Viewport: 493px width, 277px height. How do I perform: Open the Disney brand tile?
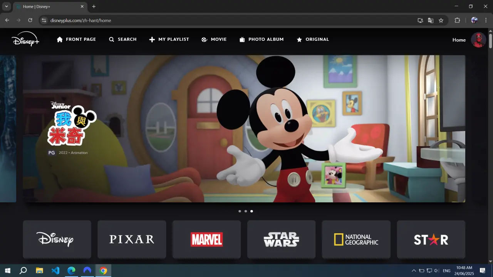[x=57, y=239]
